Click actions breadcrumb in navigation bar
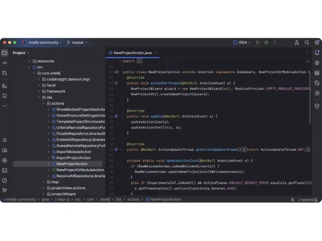322x241 pixels. pos(133,199)
